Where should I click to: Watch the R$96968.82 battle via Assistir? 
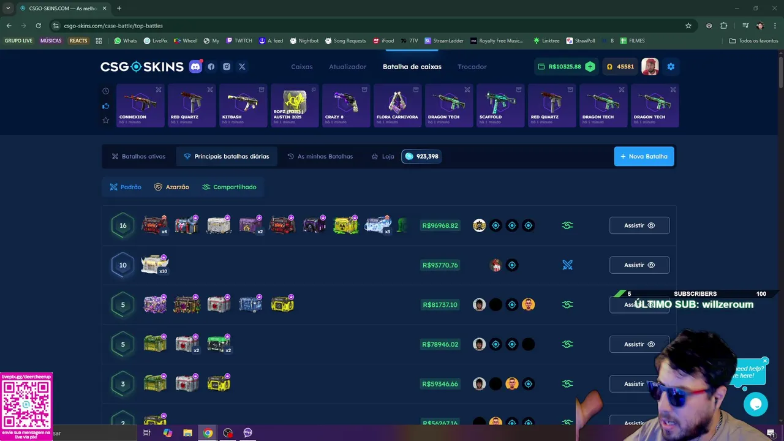click(x=639, y=225)
